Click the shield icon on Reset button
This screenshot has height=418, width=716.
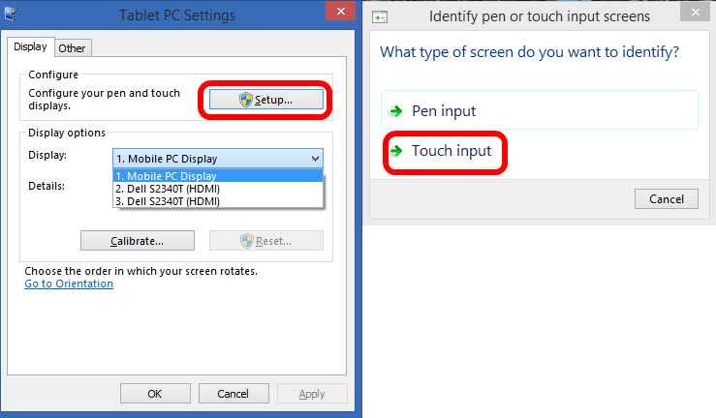click(x=246, y=241)
